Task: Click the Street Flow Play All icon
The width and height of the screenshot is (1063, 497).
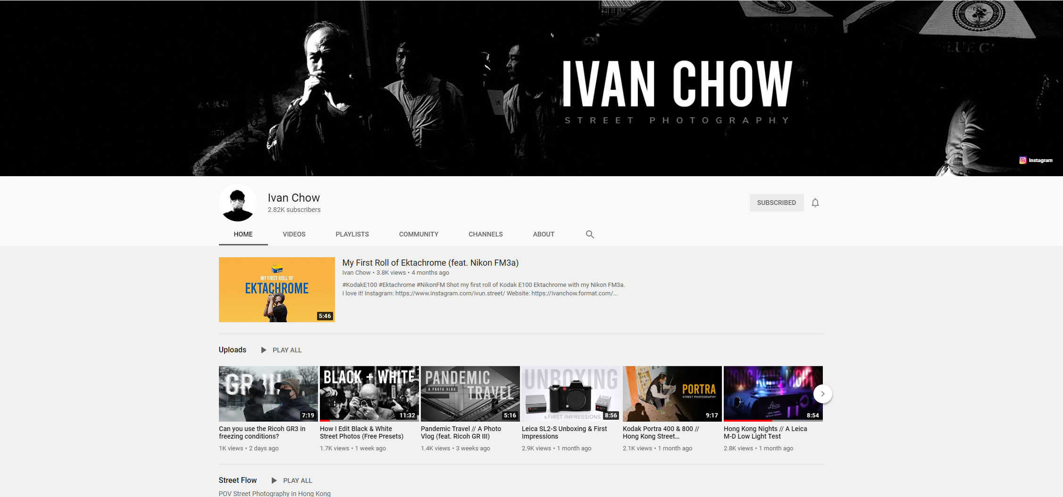Action: 274,481
